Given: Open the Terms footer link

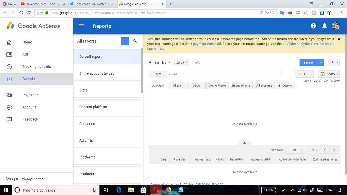Looking at the screenshot, I should point(38,179).
